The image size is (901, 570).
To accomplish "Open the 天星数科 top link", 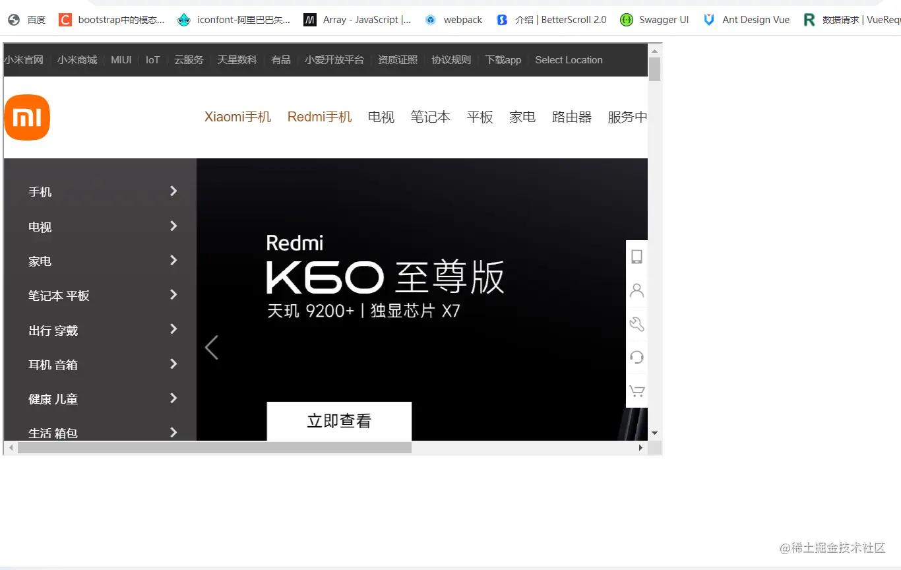I will tap(237, 60).
